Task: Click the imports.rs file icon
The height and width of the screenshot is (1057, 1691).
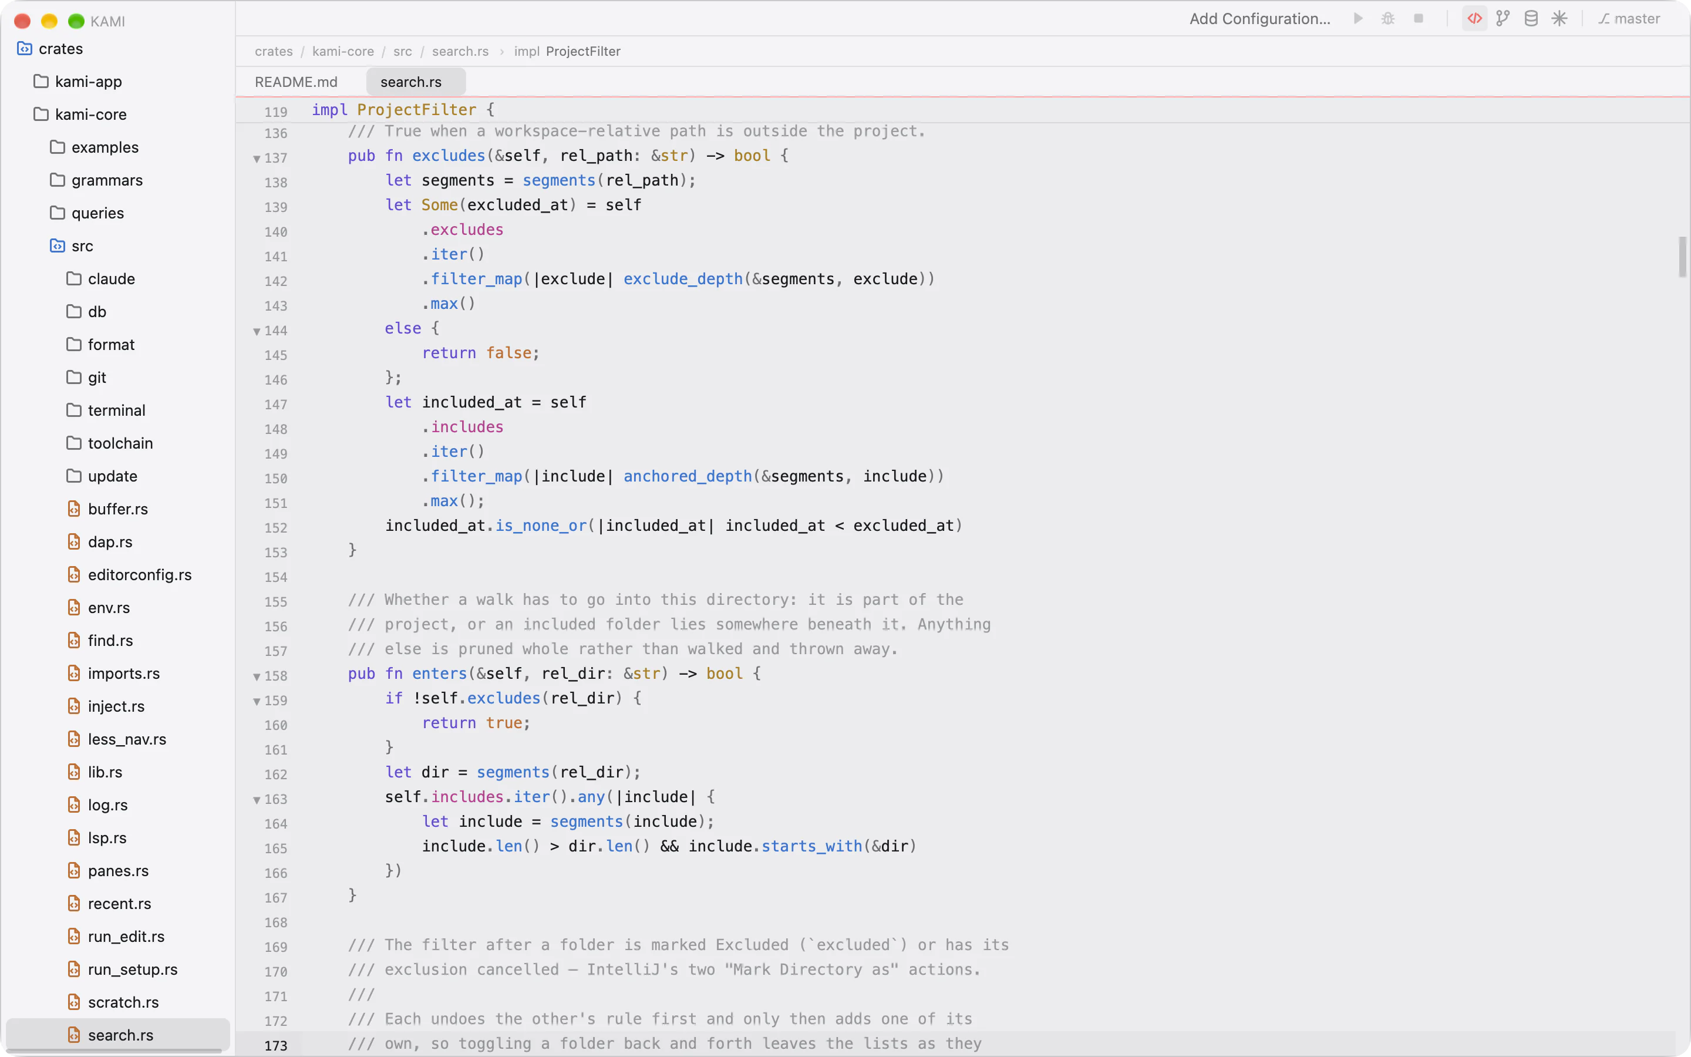Action: [x=73, y=673]
